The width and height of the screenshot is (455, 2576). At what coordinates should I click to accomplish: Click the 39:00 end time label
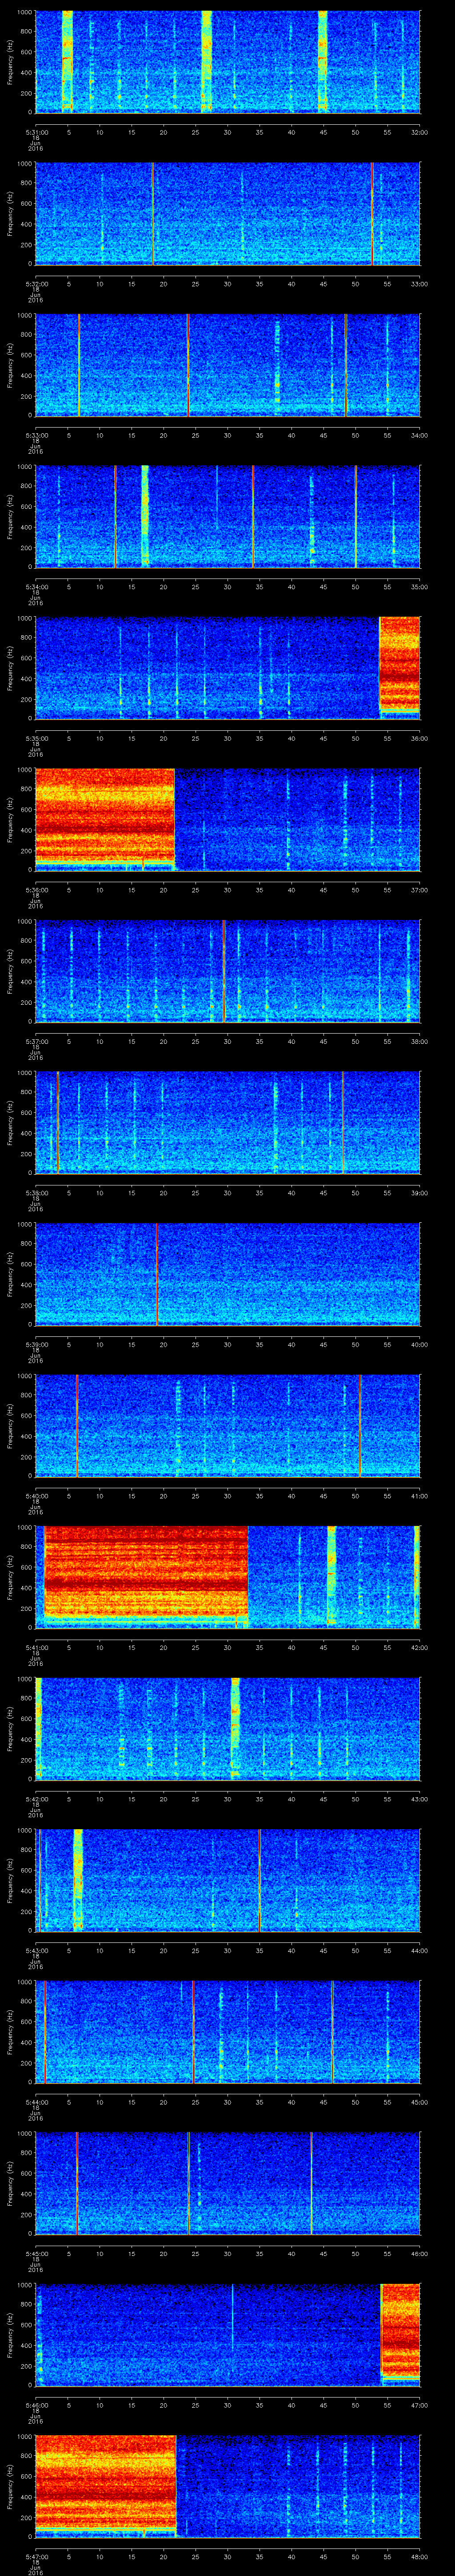tap(419, 1192)
